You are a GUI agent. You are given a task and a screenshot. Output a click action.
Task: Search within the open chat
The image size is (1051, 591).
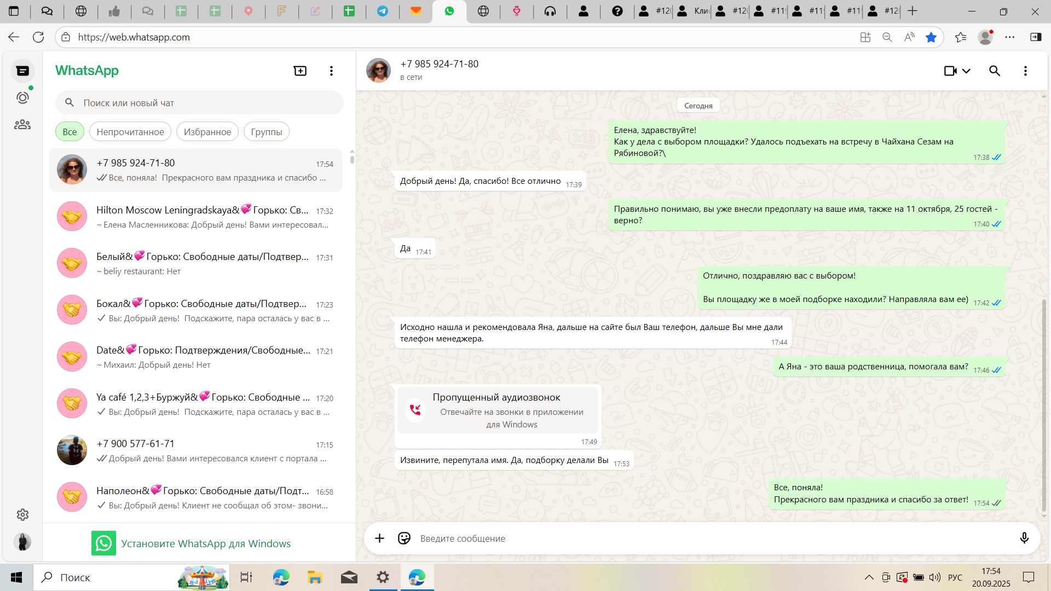[995, 71]
